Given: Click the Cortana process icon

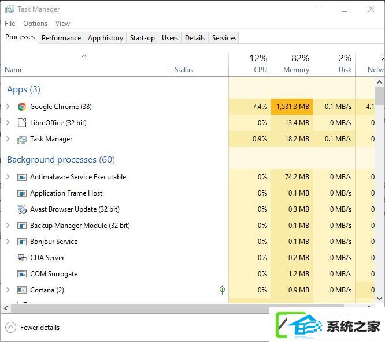Looking at the screenshot, I should pyautogui.click(x=22, y=290).
